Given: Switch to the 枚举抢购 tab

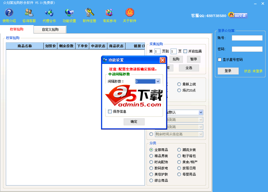Looking at the screenshot, I should (16, 29).
